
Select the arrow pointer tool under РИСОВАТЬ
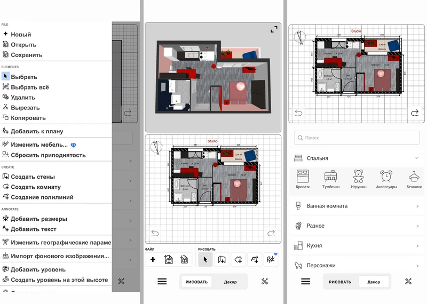click(205, 260)
